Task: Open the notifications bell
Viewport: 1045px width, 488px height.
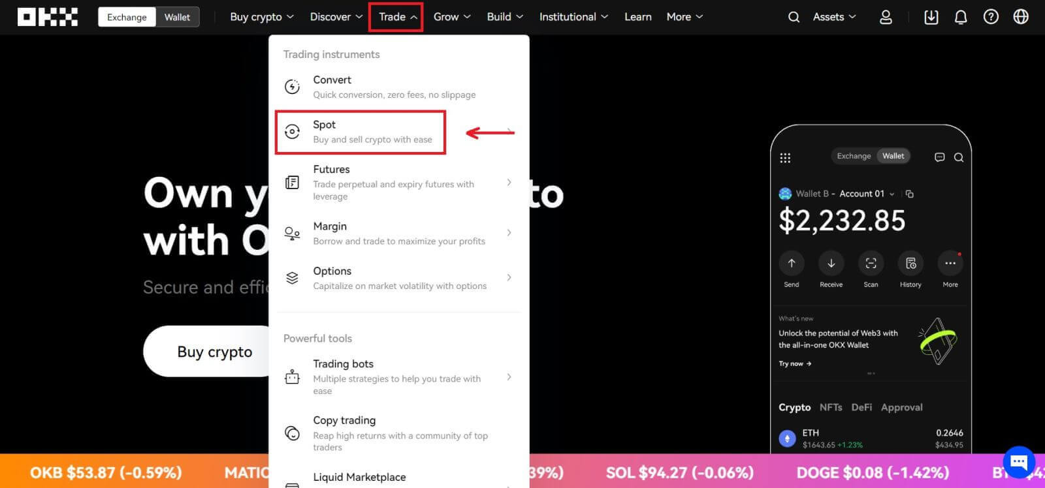Action: pos(960,17)
